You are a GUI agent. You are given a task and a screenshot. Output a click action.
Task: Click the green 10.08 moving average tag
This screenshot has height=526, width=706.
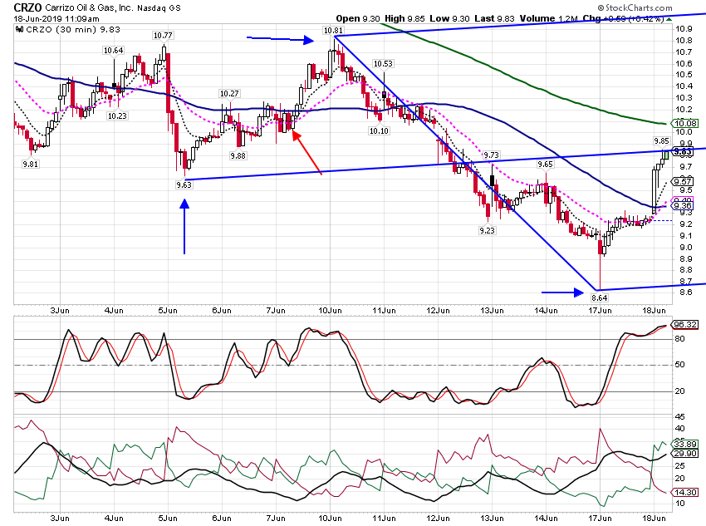click(685, 123)
